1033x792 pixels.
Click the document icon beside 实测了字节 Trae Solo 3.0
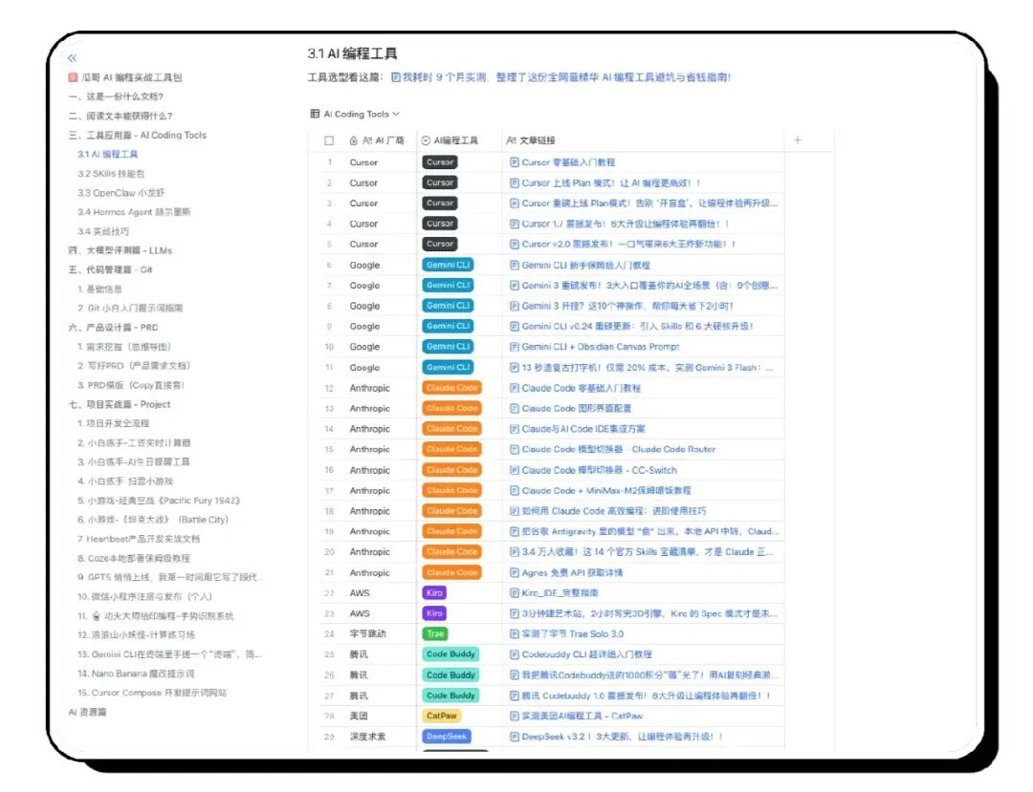[x=515, y=634]
